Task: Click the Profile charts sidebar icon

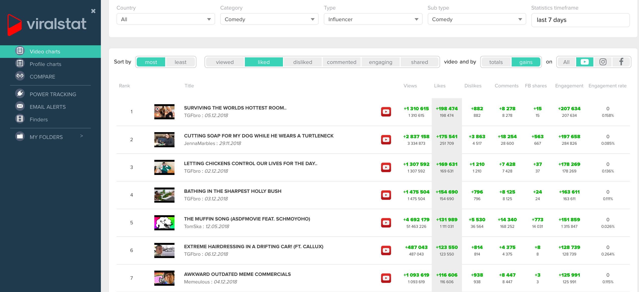Action: coord(20,63)
